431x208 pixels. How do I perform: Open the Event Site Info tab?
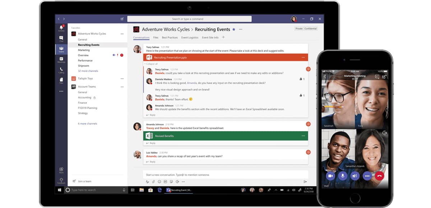[210, 37]
